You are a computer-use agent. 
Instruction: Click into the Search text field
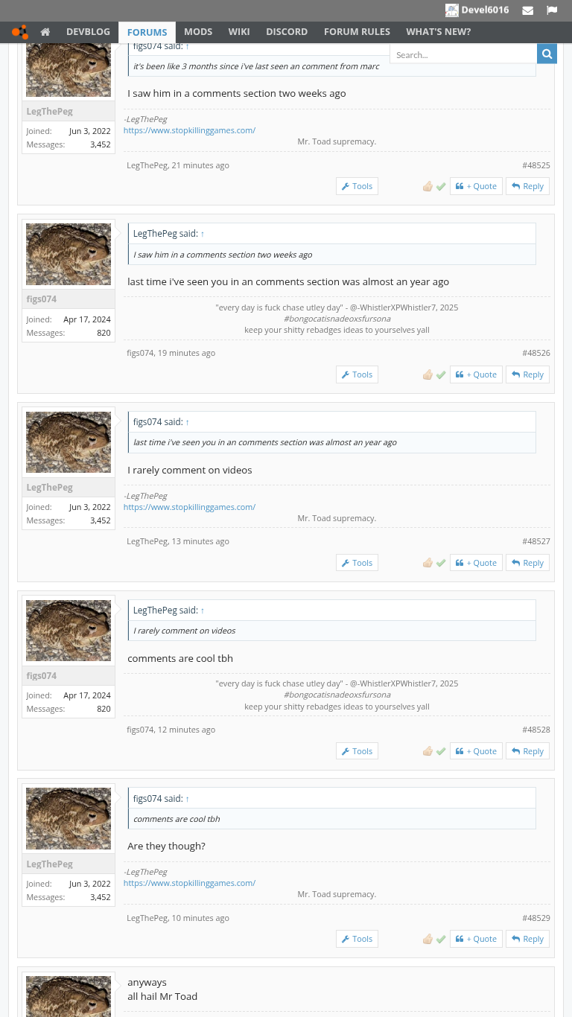tap(463, 54)
